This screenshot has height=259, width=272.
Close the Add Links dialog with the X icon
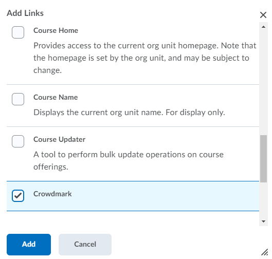coord(263,15)
